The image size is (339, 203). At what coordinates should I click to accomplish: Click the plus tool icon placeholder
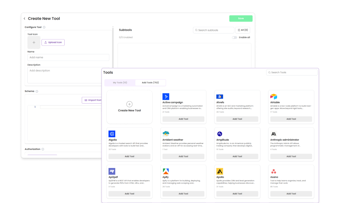[34, 42]
